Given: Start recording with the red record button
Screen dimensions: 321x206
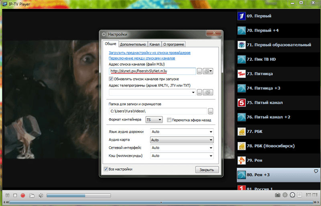Looking at the screenshot, I should pos(23,195).
